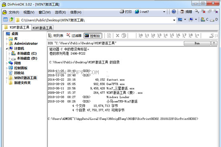The width and height of the screenshot is (221, 147).
Task: Toggle the 树列表 tree list view
Action: click(56, 36)
